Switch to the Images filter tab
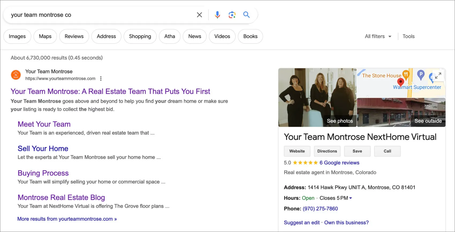The width and height of the screenshot is (455, 232). tap(17, 36)
